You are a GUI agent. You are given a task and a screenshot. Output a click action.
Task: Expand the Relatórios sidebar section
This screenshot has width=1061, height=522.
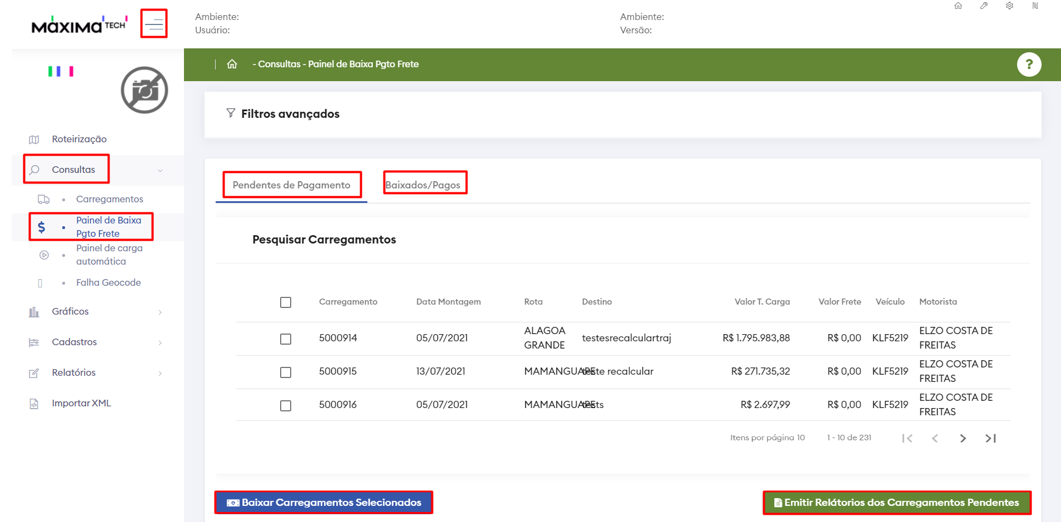tap(73, 372)
